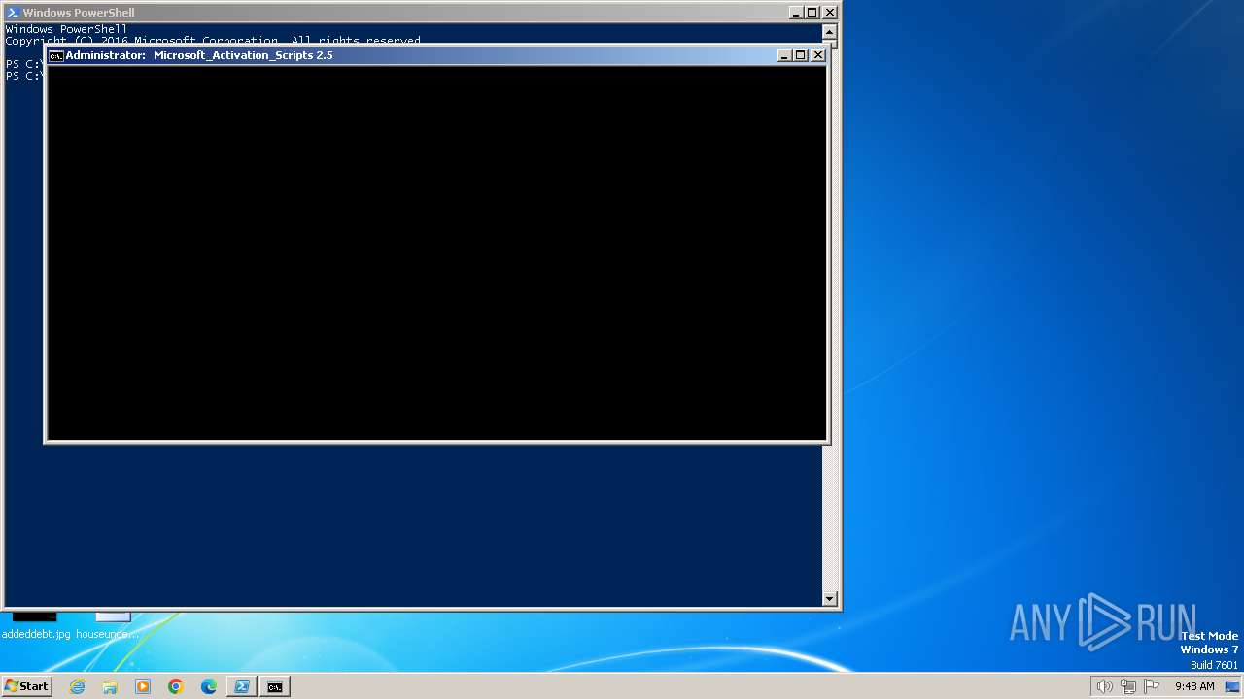Open the network status tray icon
This screenshot has height=699, width=1244.
click(x=1128, y=686)
